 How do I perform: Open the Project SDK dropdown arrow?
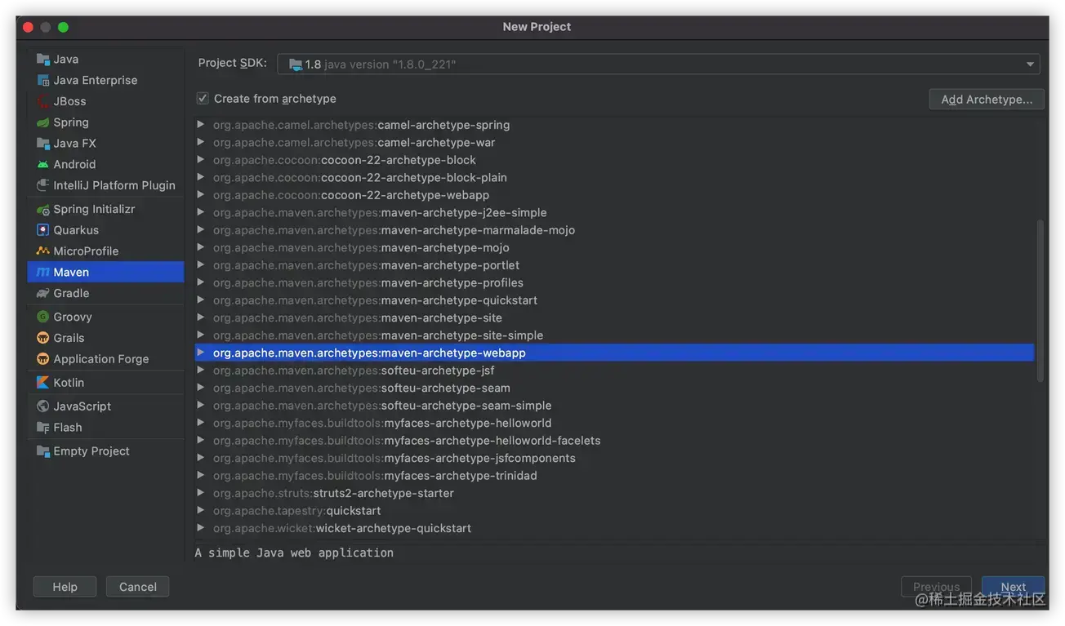(1030, 64)
